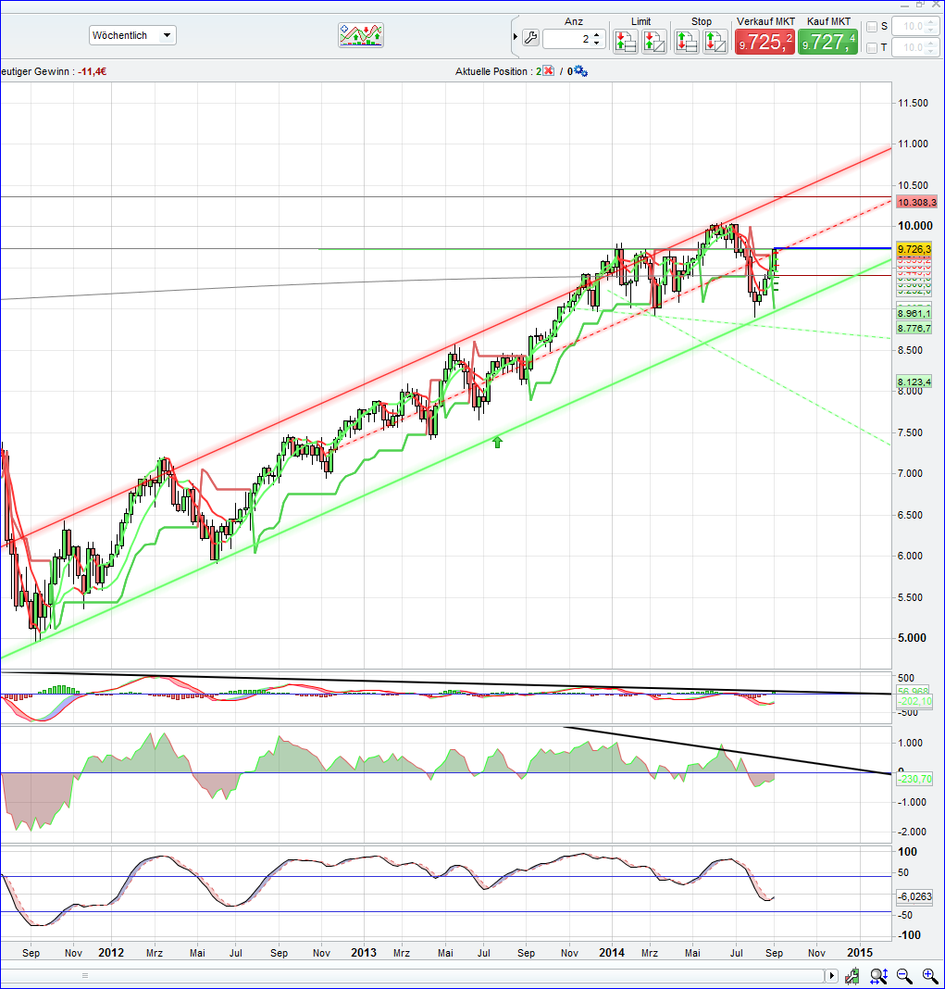The height and width of the screenshot is (989, 945).
Task: Enable the T checkbox near target field
Action: pyautogui.click(x=872, y=48)
